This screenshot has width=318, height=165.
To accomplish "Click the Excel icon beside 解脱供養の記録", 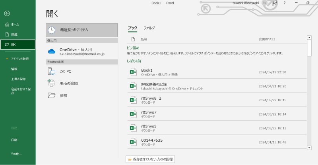I will click(133, 86).
